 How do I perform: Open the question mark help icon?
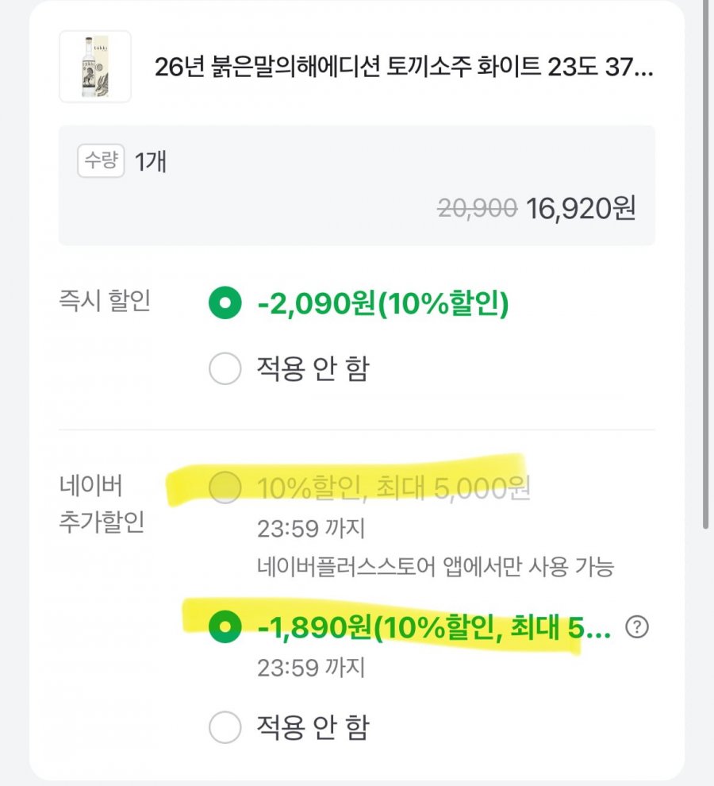(x=637, y=627)
